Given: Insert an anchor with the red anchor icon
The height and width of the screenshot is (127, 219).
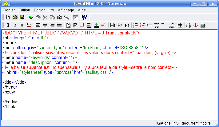Looking at the screenshot, I should click(x=195, y=25).
